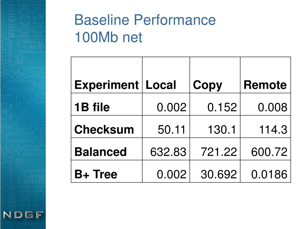Select the 'Copy' column header
306x229 pixels.
[207, 85]
